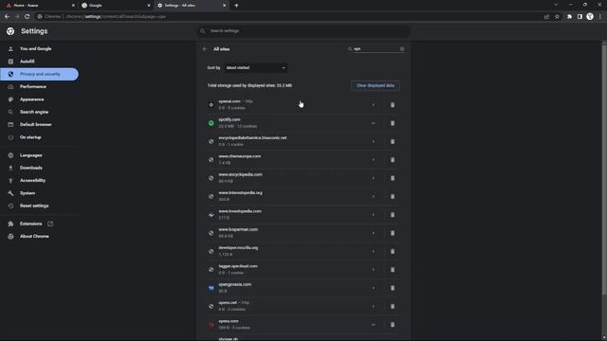Viewport: 607px width, 341px height.
Task: Reload the current page
Action: tap(28, 17)
